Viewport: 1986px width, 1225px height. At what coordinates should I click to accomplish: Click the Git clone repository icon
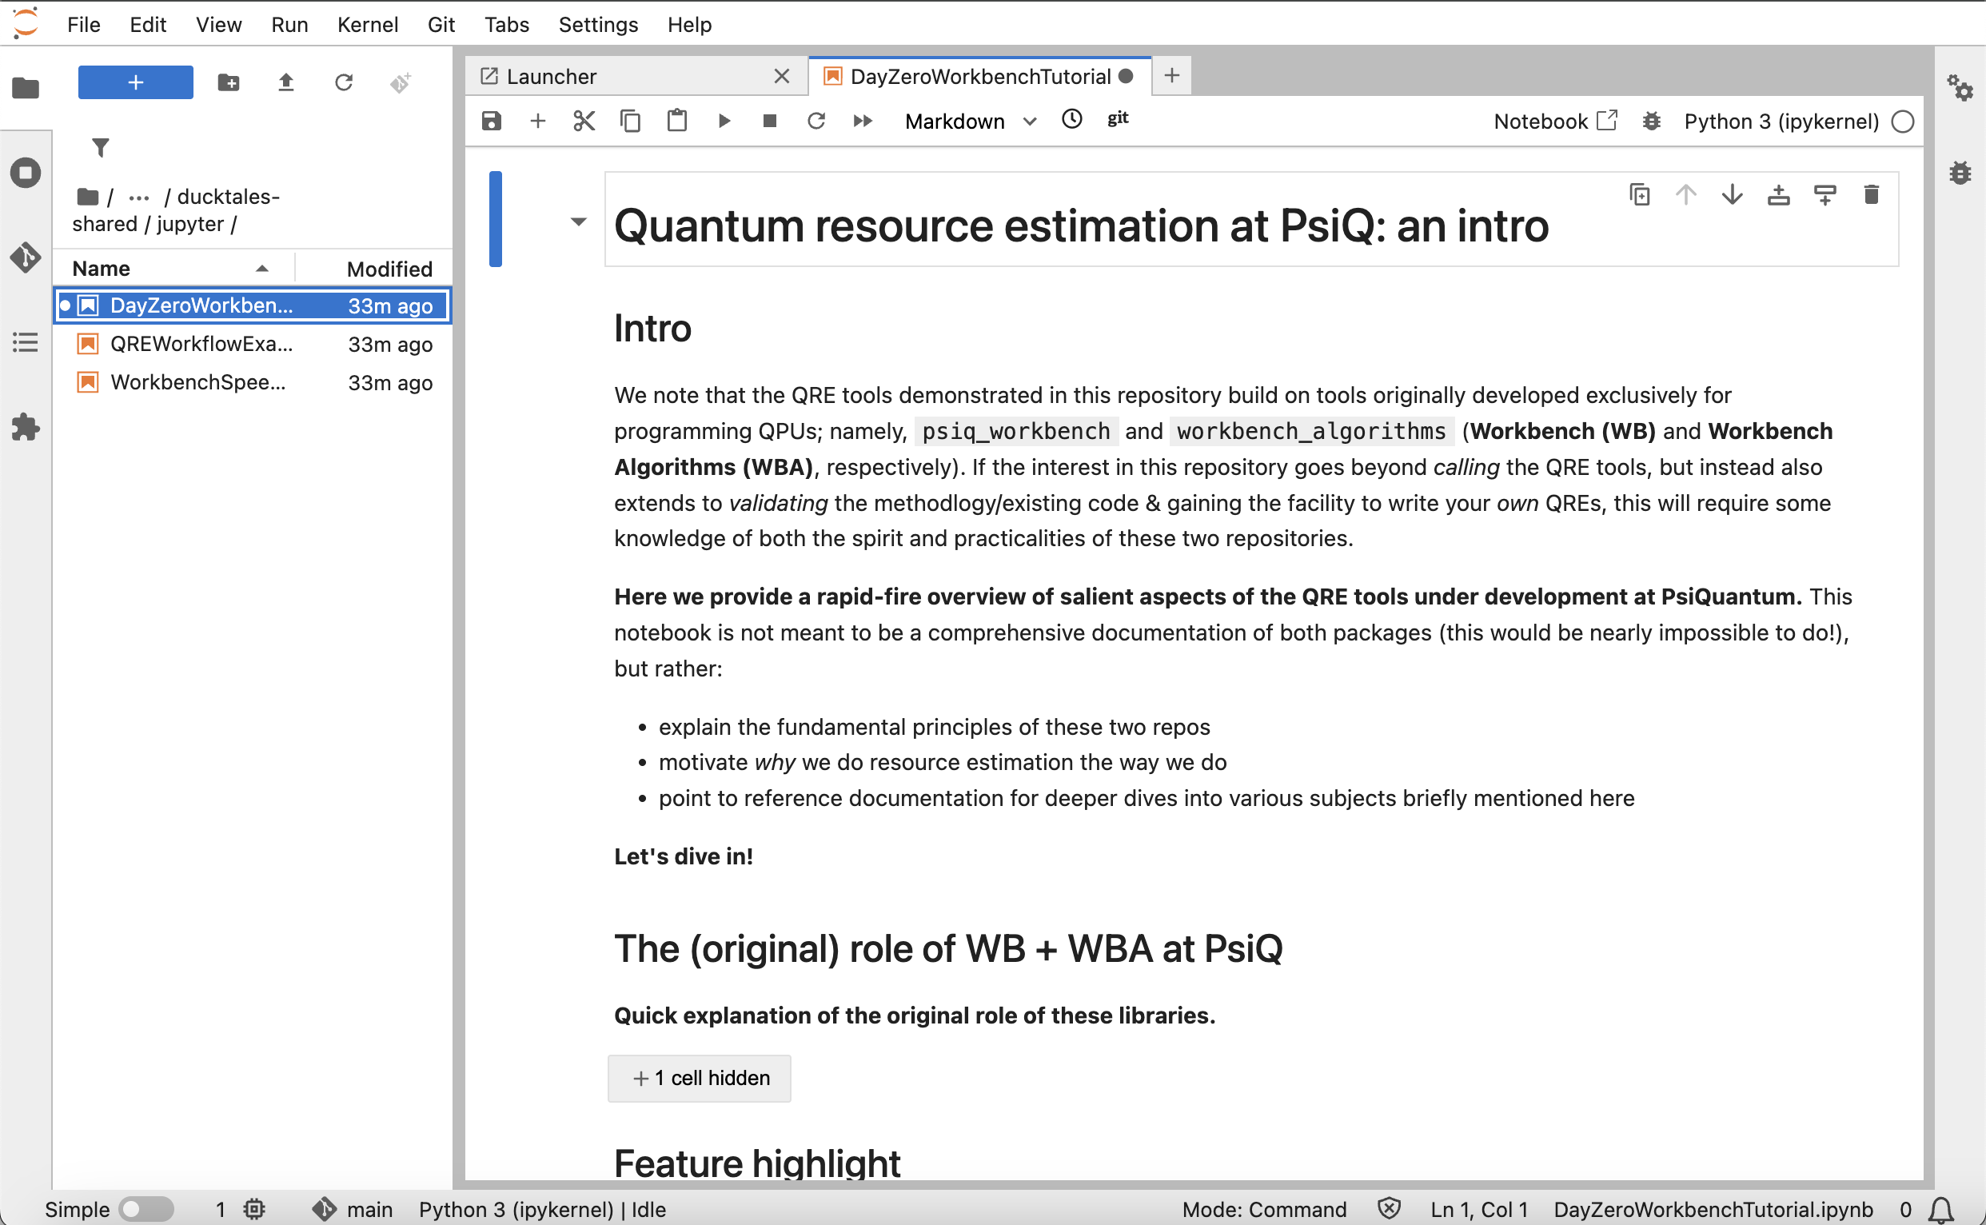(x=401, y=82)
